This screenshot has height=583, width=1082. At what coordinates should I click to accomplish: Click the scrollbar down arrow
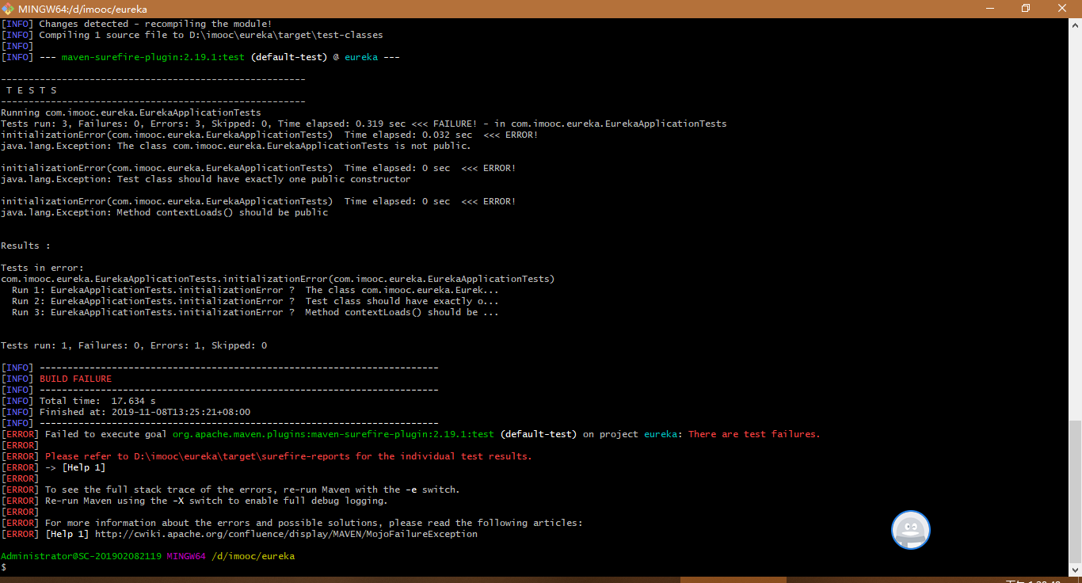click(x=1075, y=569)
